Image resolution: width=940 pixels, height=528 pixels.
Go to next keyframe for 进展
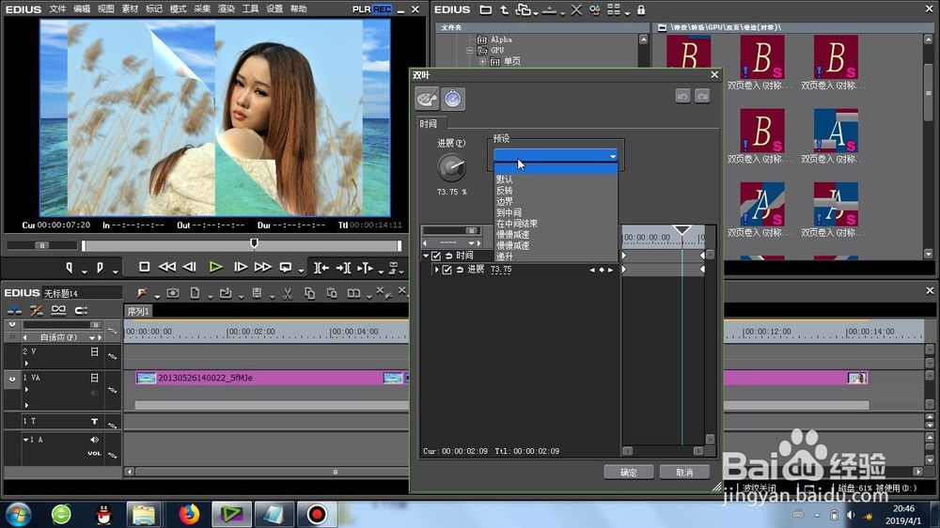coord(610,271)
